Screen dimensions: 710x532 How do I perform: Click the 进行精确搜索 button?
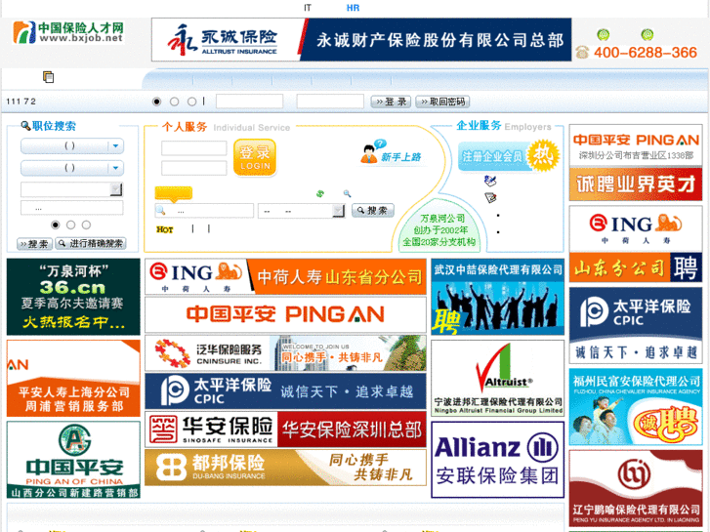coord(91,244)
